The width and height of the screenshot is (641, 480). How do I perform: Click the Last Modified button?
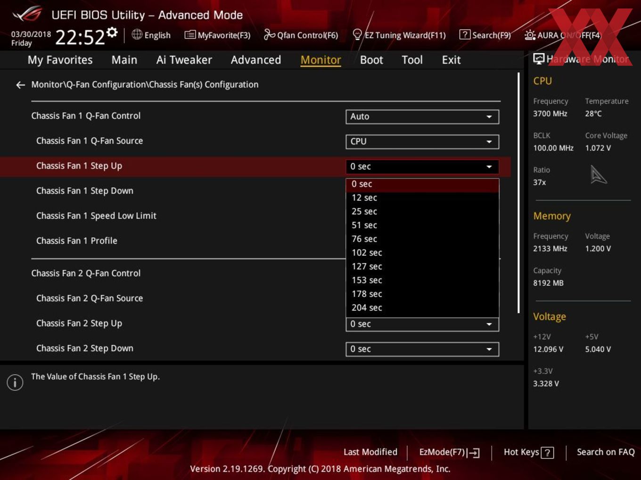click(370, 452)
